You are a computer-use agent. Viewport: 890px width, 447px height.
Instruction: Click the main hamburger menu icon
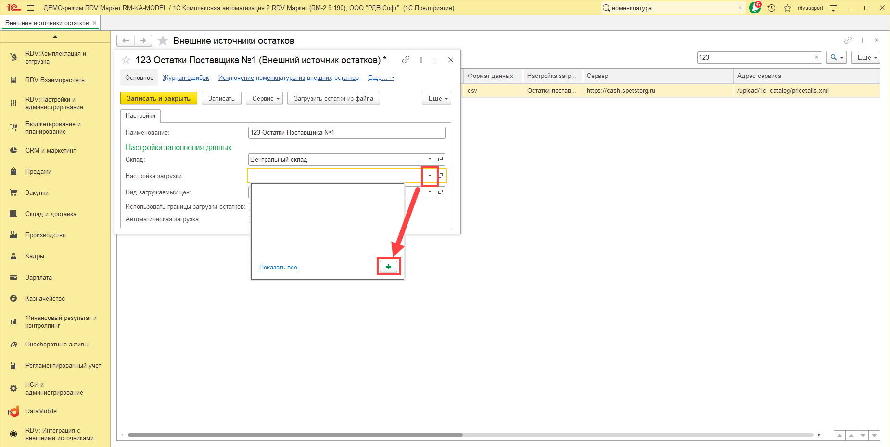point(31,8)
